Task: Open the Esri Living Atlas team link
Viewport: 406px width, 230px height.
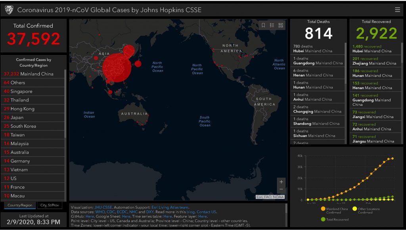Action: (170, 207)
